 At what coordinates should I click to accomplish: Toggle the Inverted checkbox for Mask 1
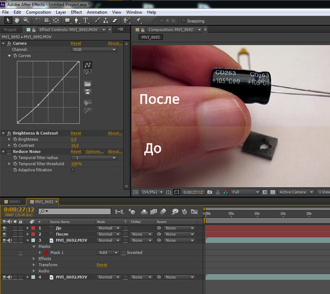pos(124,253)
